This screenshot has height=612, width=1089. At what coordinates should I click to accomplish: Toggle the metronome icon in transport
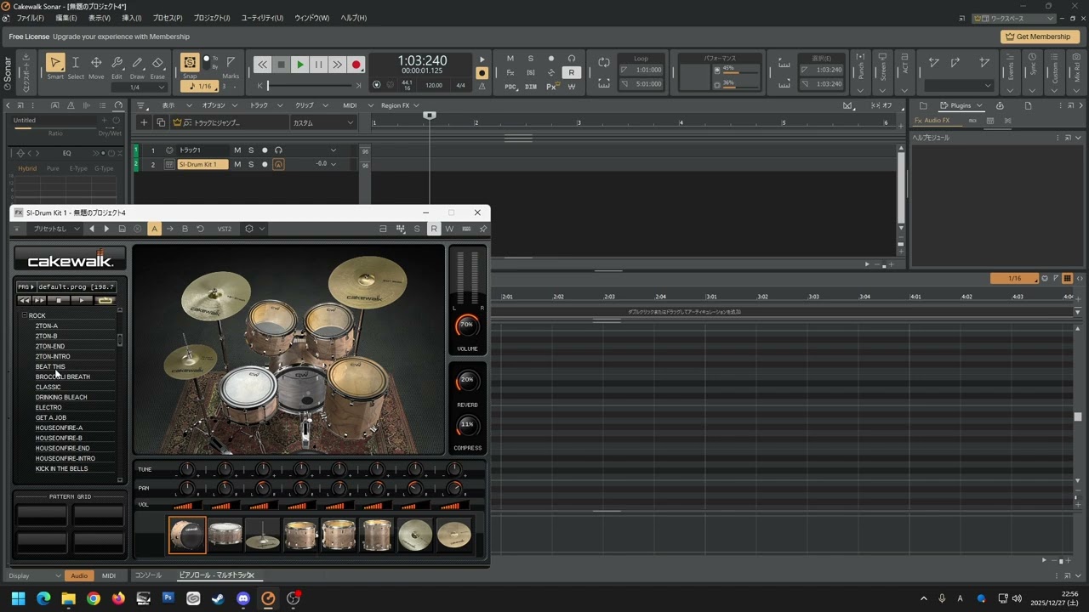pos(482,86)
